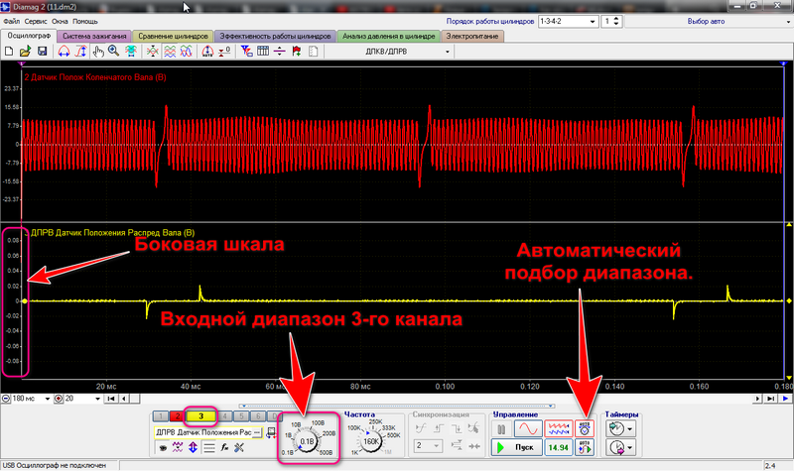Click the auto range selection button
Viewport: 794px width, 471px height.
(x=585, y=429)
